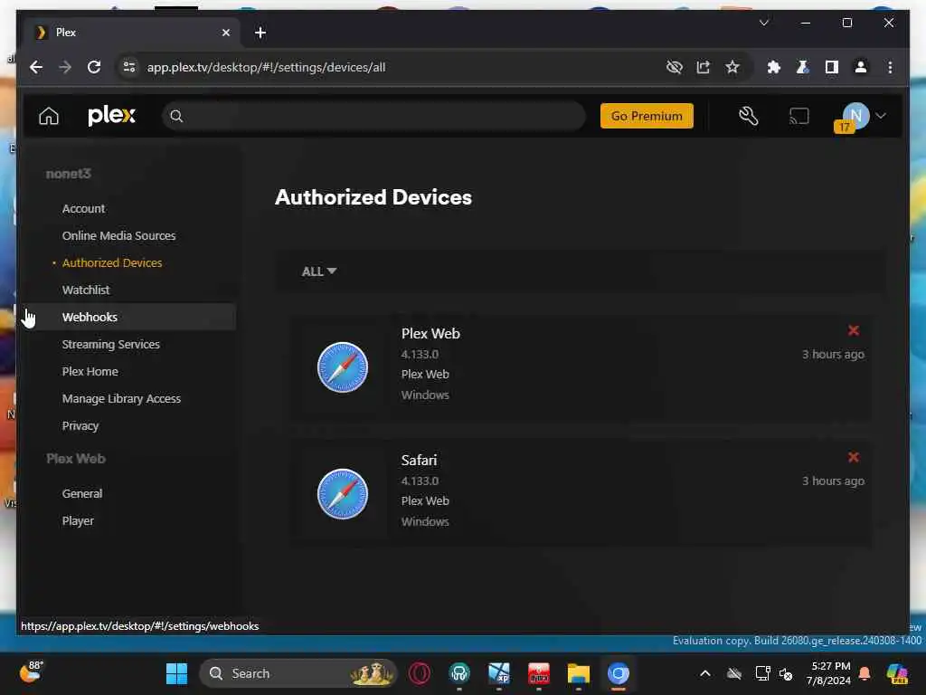Open the Extensions puzzle icon

[x=774, y=67]
